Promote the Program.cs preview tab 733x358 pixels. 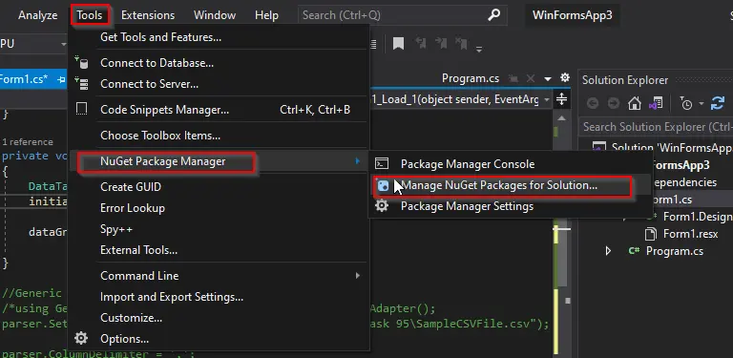click(513, 78)
